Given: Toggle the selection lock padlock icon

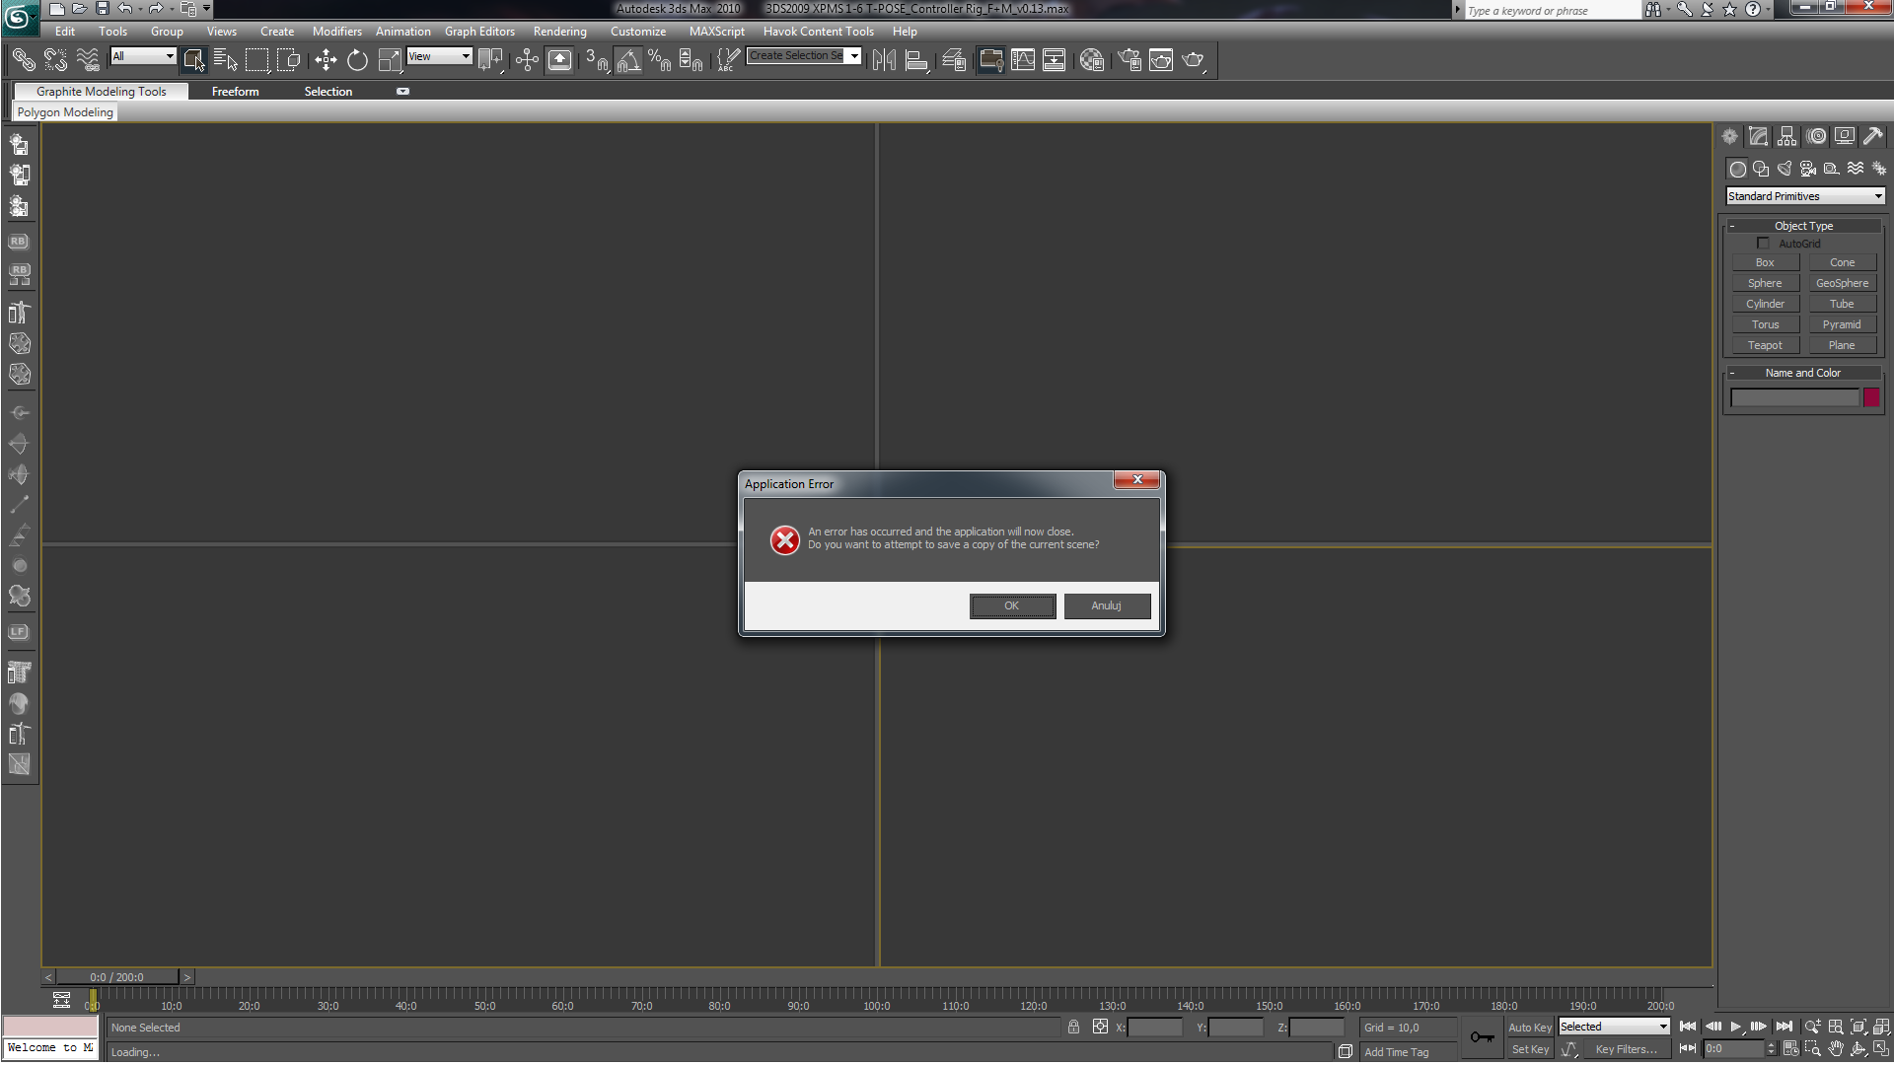Looking at the screenshot, I should click(x=1073, y=1028).
